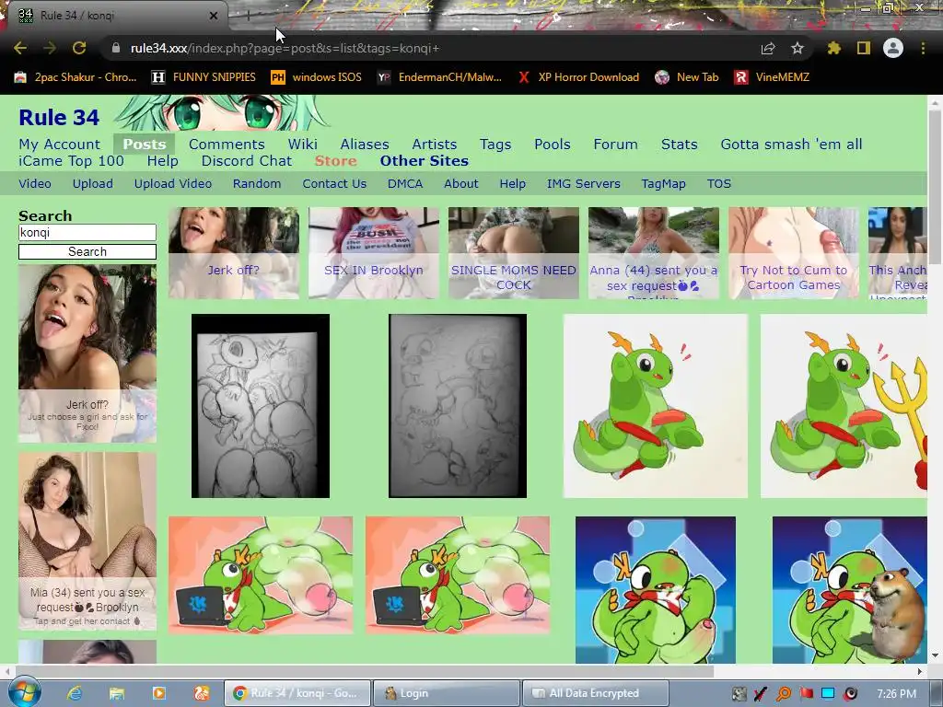Click the Rule 34 site title
Screen dimensions: 943x707
(x=59, y=117)
